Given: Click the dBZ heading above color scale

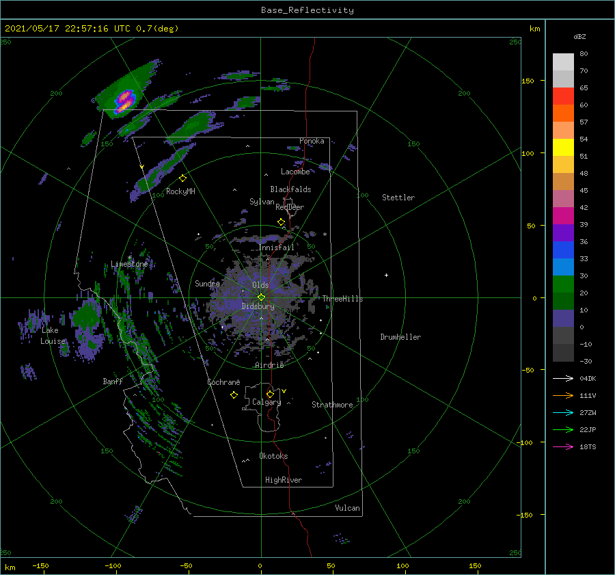Looking at the screenshot, I should (579, 36).
